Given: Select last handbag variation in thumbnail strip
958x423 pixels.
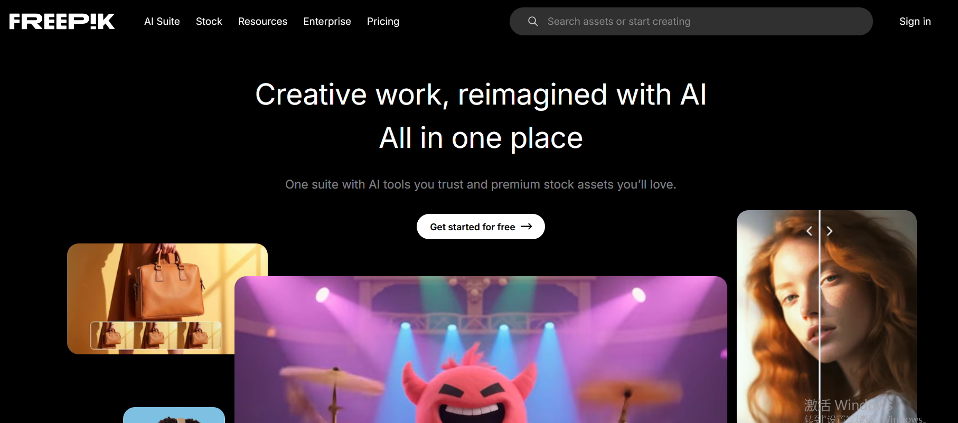Looking at the screenshot, I should 199,335.
